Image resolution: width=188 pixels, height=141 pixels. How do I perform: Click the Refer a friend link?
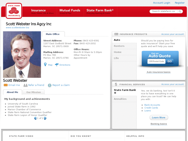click(x=36, y=85)
